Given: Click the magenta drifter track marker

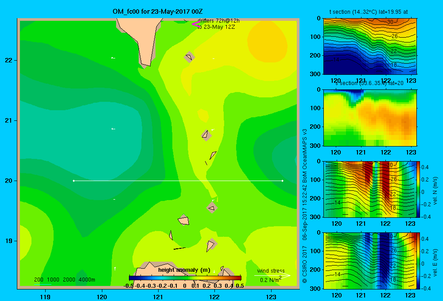Looking at the screenshot, I should (x=195, y=24).
